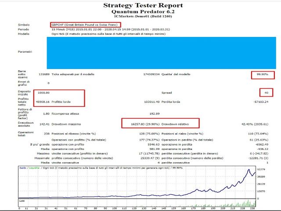Select the 6 (-2417.82) consecutive losses value

258,153
